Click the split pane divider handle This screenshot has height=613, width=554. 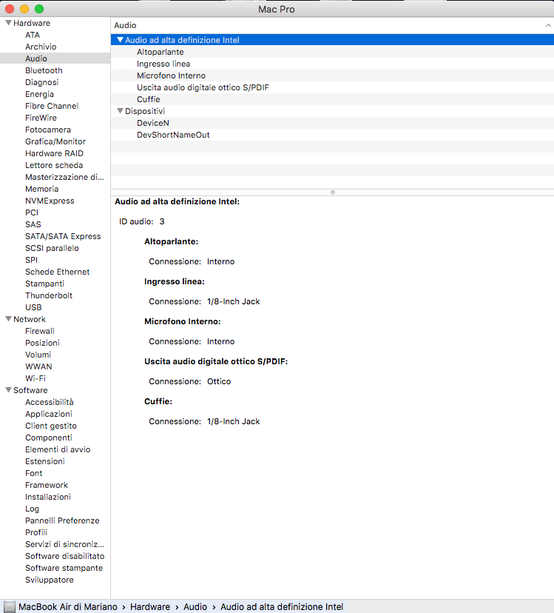tap(332, 192)
